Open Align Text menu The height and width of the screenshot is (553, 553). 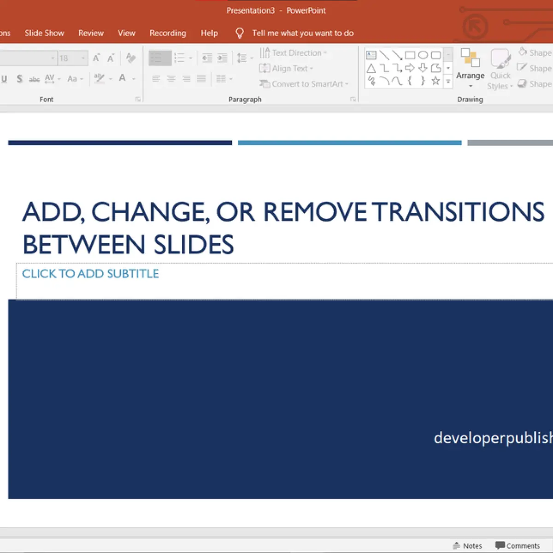(286, 69)
